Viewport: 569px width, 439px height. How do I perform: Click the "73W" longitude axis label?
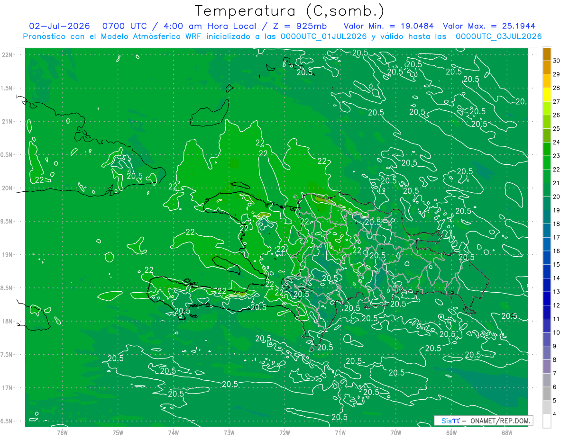point(229,432)
